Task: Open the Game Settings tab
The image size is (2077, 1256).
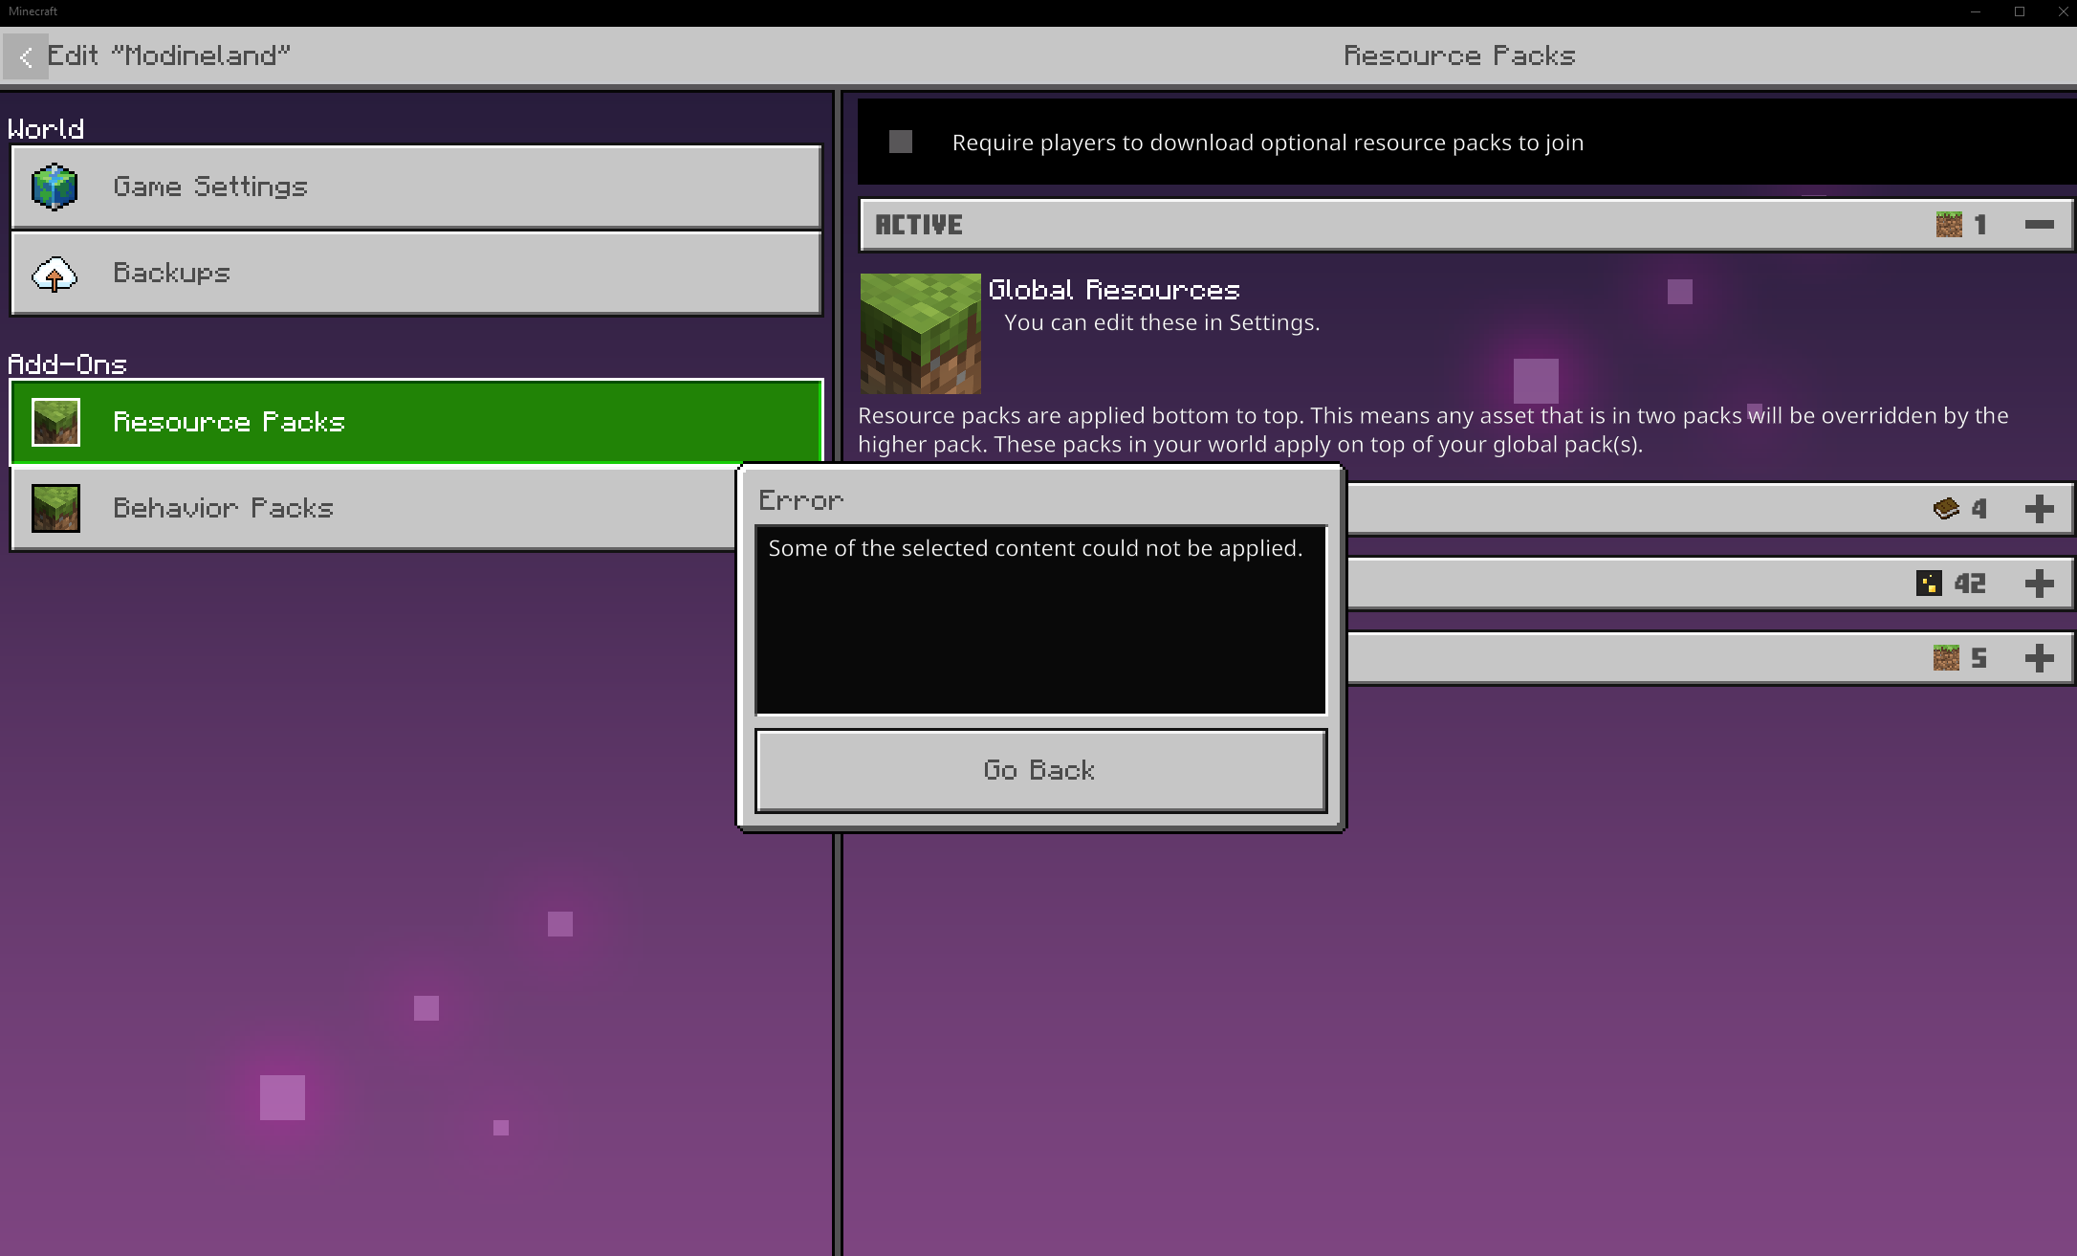Action: click(x=416, y=187)
